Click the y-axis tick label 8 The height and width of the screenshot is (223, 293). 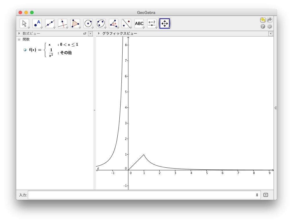click(126, 45)
